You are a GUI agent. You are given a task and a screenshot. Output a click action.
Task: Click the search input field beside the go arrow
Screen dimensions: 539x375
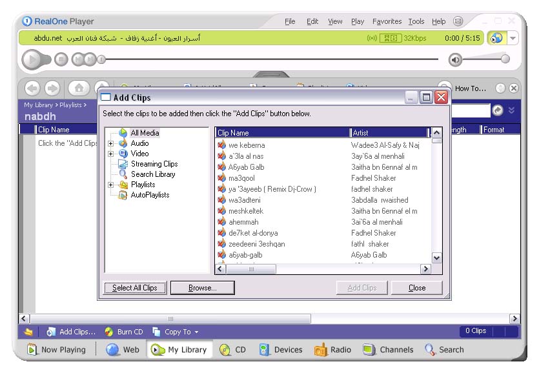[471, 110]
